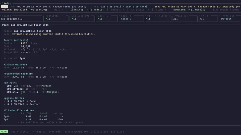The width and height of the screenshot is (241, 135).
Task: Switch the Theme set to Default
Action: point(230,19)
